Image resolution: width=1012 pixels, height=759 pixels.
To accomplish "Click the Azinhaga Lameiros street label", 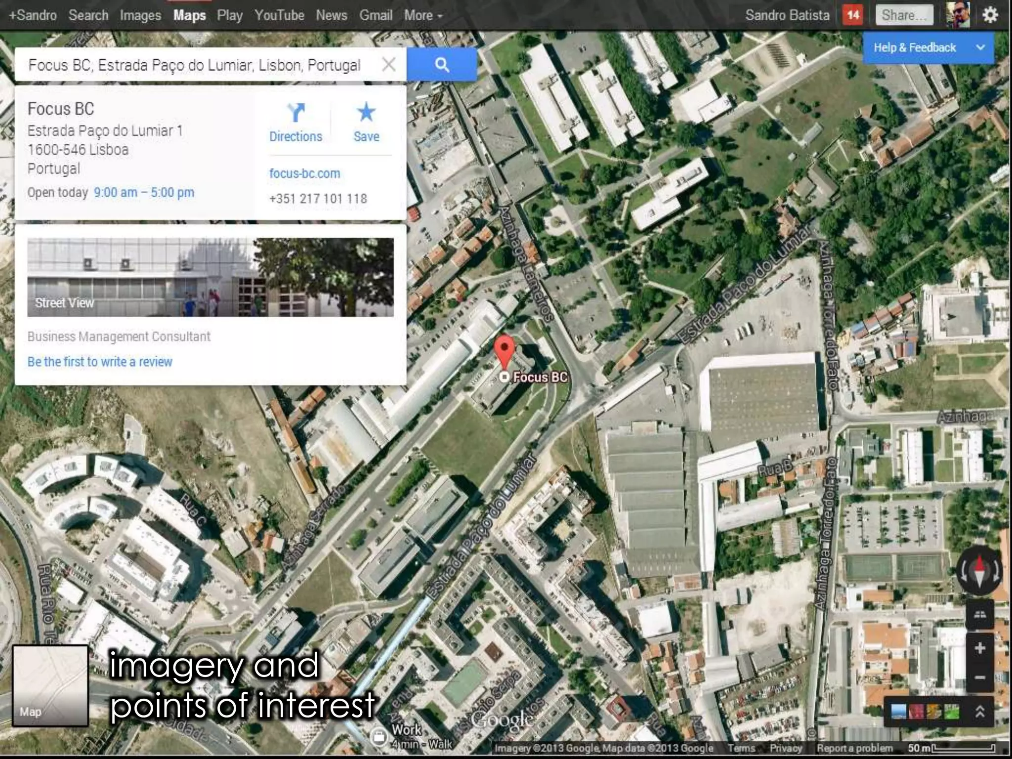I will tap(526, 263).
